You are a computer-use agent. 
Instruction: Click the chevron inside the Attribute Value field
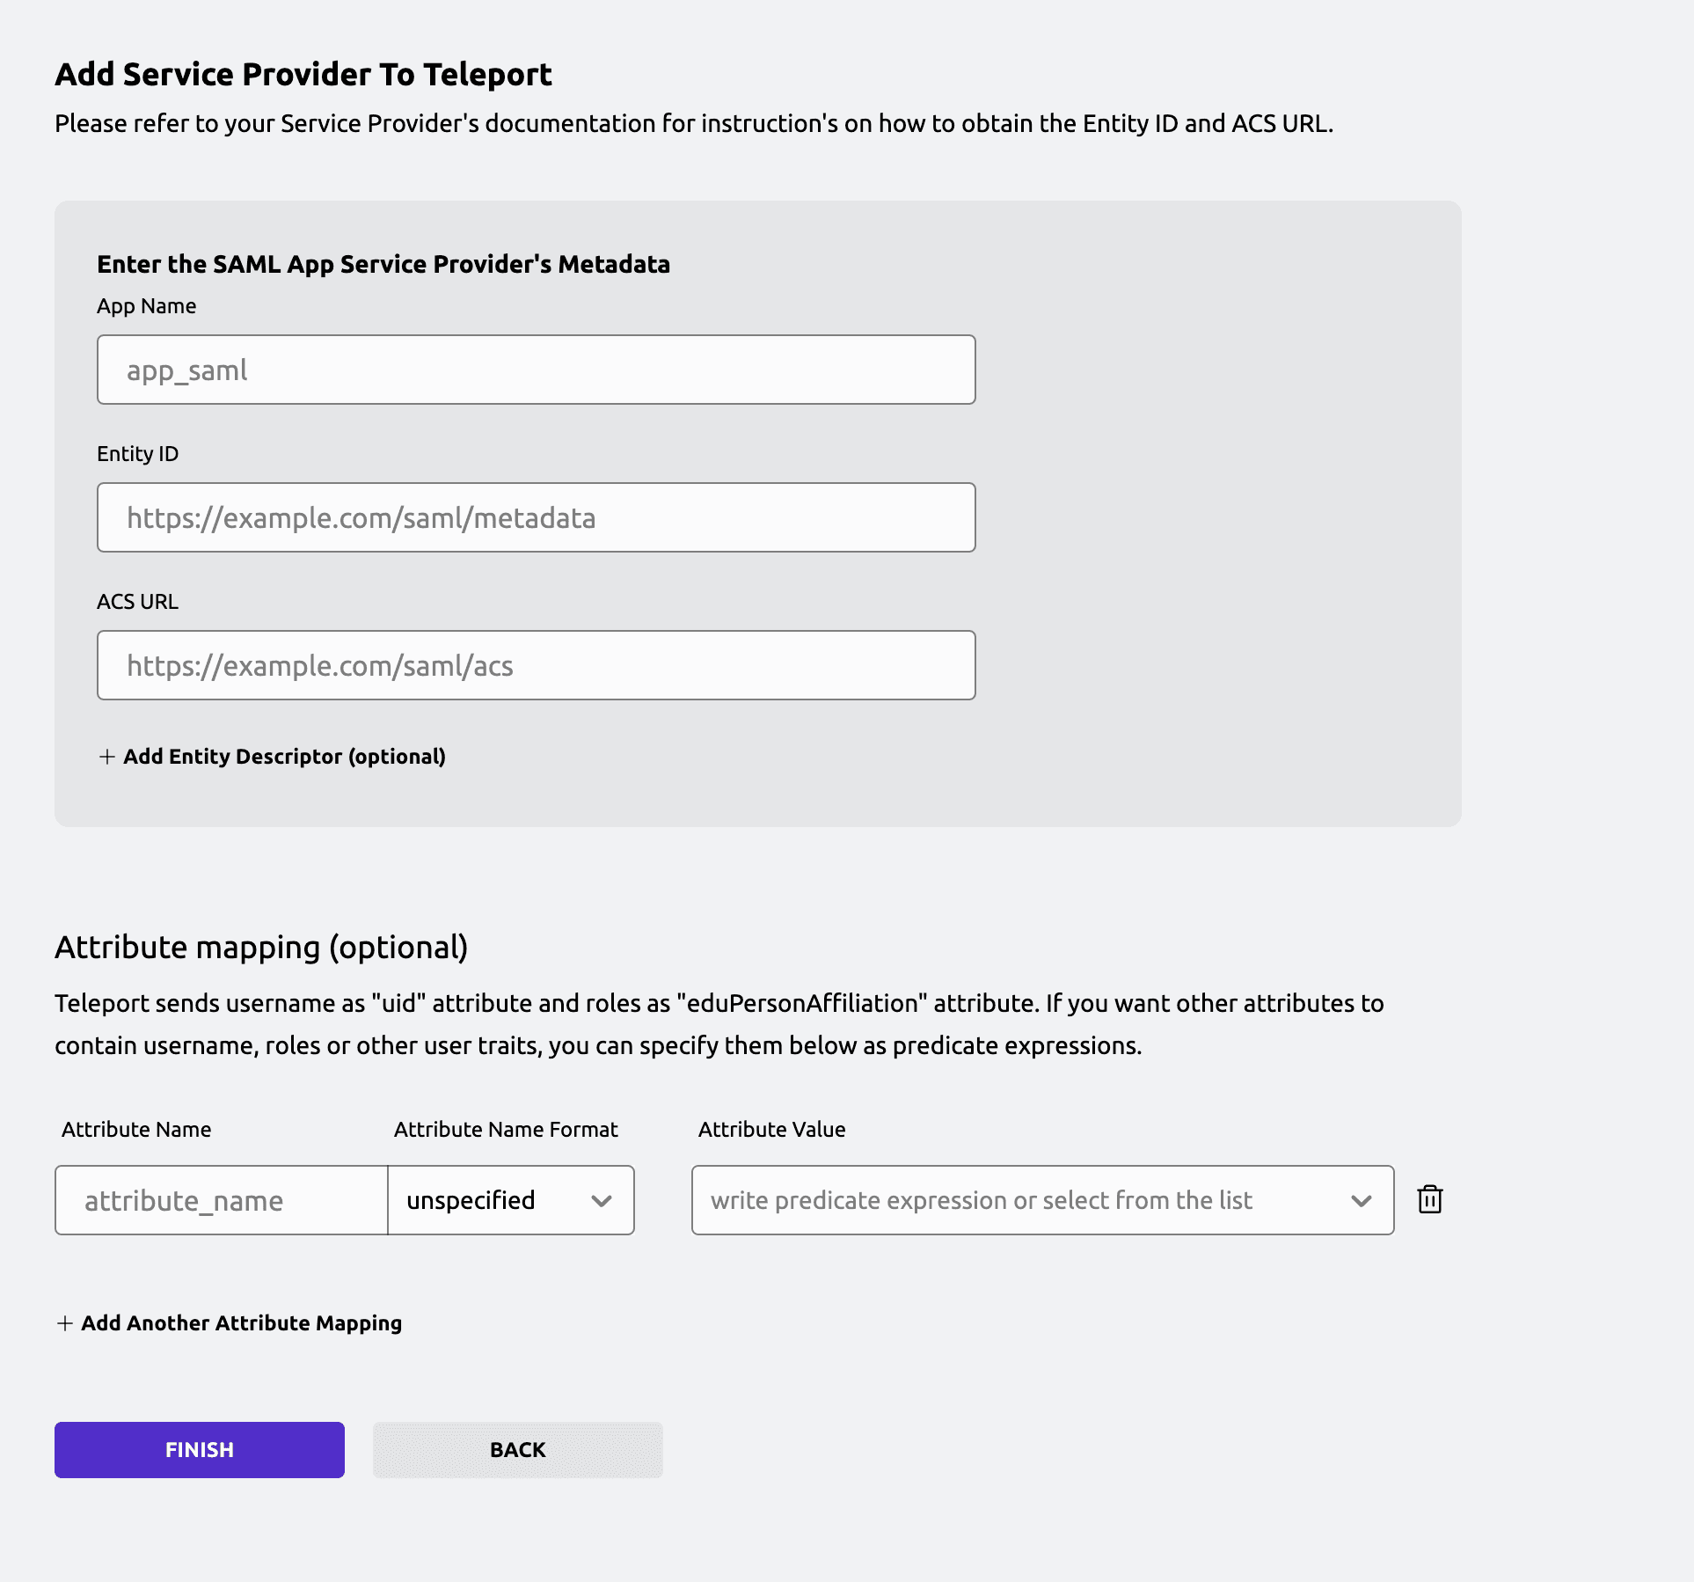click(x=1362, y=1199)
